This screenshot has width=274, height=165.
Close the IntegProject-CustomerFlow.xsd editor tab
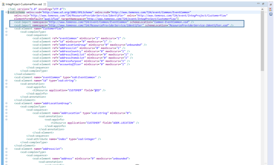pos(45,4)
